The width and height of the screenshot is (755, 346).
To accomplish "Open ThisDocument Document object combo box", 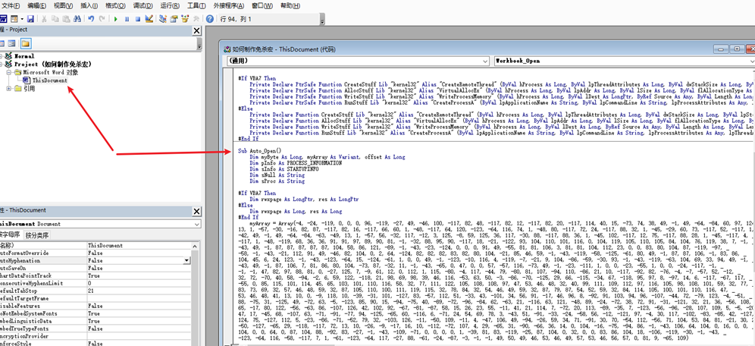I will [100, 224].
